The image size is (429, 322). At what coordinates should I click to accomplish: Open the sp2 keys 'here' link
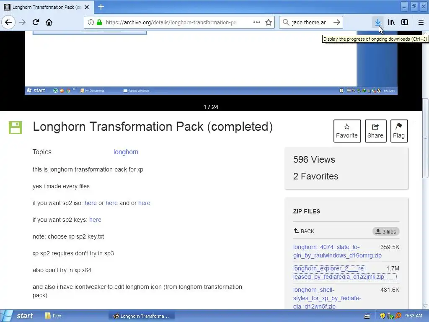95,220
